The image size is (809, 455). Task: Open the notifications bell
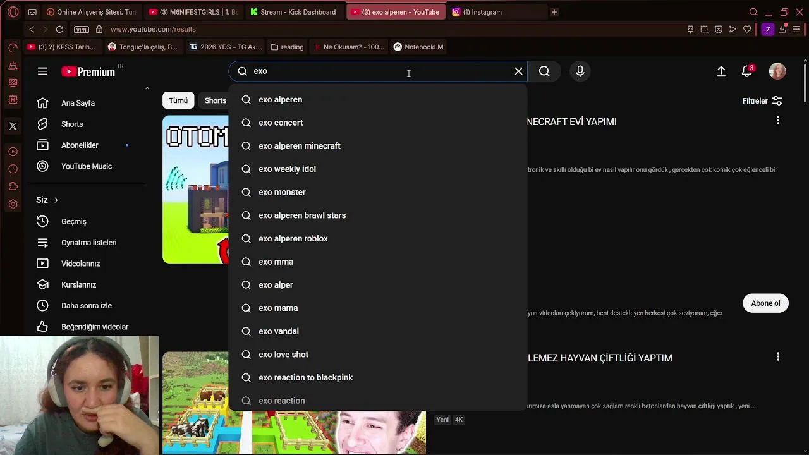click(x=747, y=71)
